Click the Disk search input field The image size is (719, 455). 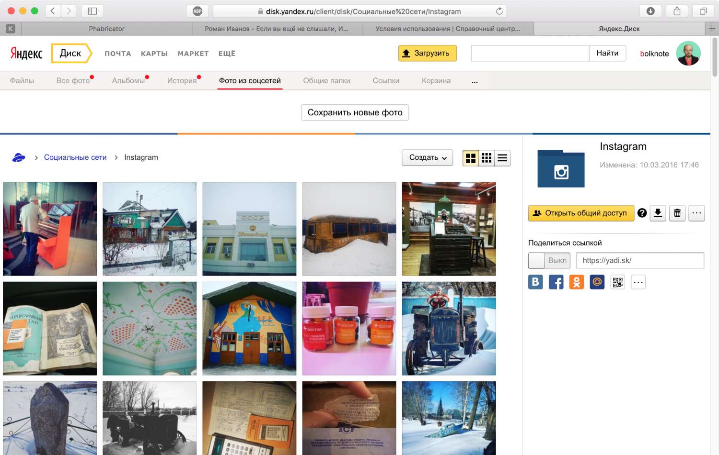[530, 53]
